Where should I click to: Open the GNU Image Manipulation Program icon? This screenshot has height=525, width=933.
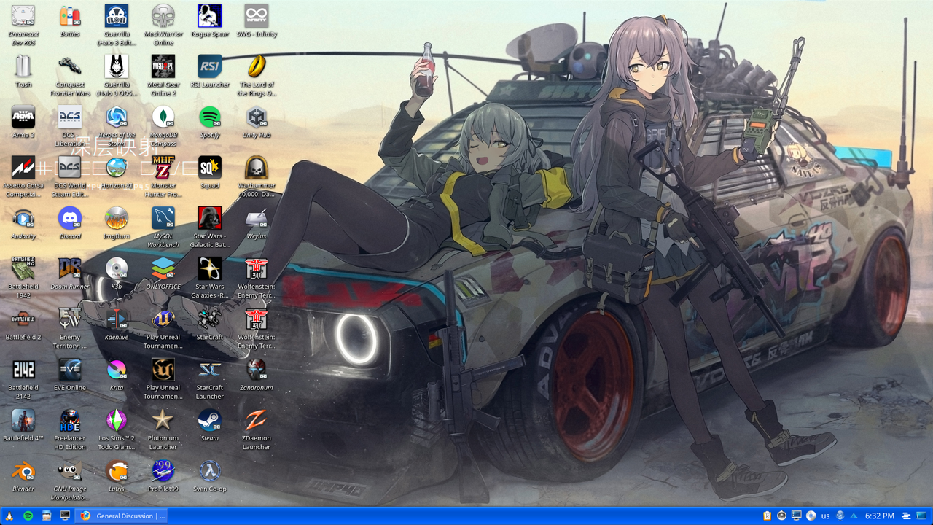click(x=70, y=470)
